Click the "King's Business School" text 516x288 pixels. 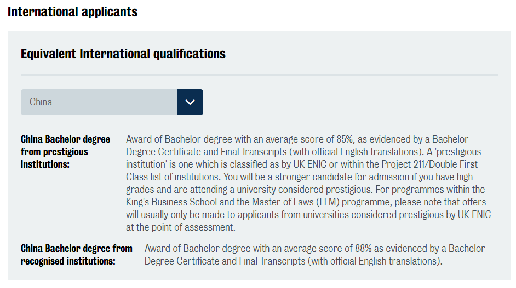pyautogui.click(x=171, y=202)
